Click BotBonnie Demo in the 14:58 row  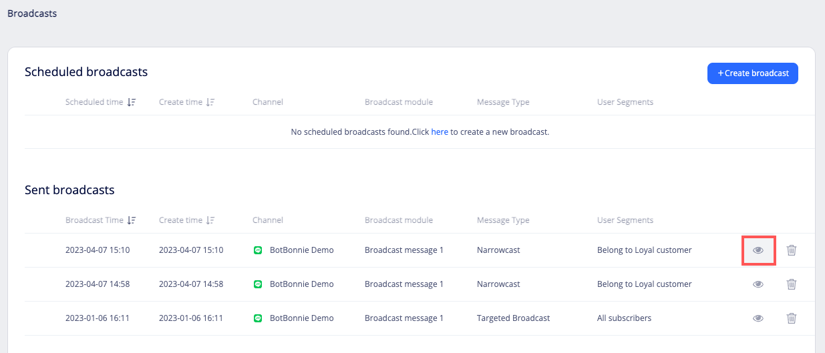point(301,284)
